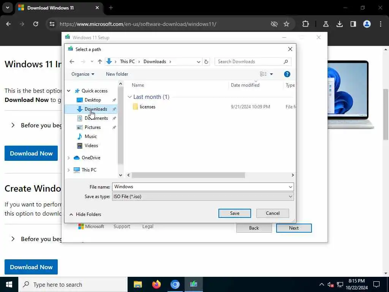Select Pictures in Quick access
The height and width of the screenshot is (292, 389).
pyautogui.click(x=93, y=127)
